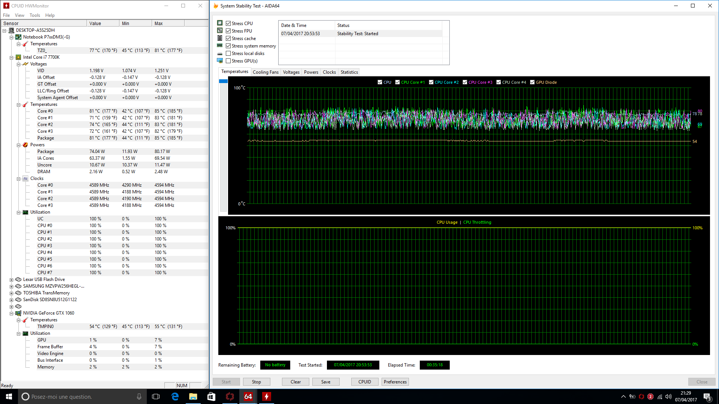
Task: Click the Stress CPU icon in AIDA64
Action: click(x=220, y=23)
